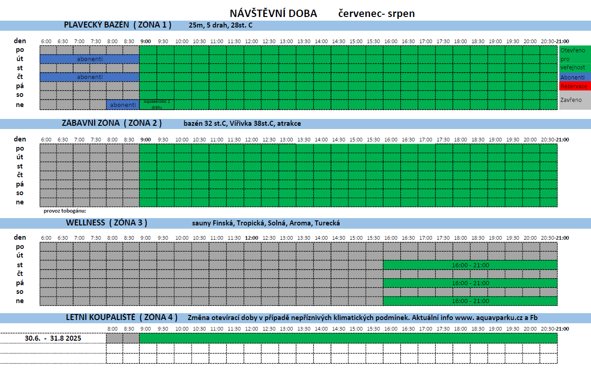Select Wednesday wellness 16:00 - 21:00 bar

coord(470,265)
